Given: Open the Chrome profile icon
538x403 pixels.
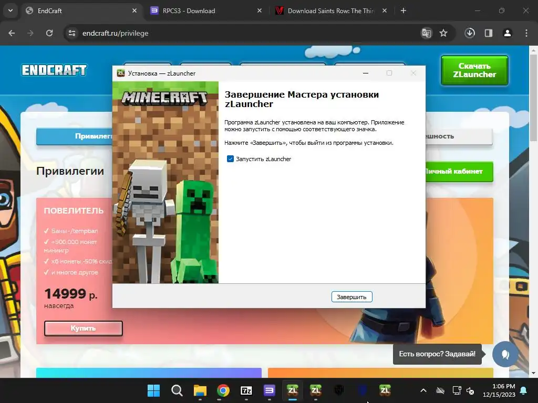Looking at the screenshot, I should point(508,33).
